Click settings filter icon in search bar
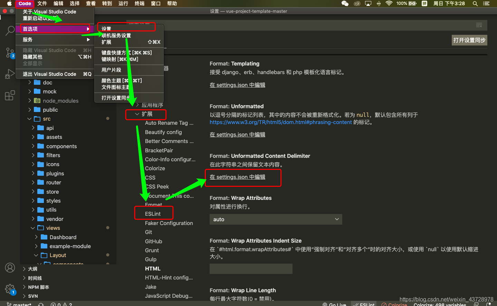Viewport: 497px width, 306px height. click(x=479, y=25)
